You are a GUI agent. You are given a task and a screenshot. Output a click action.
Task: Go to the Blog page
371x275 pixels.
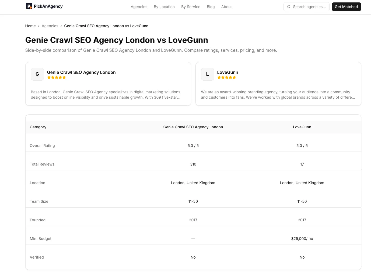[211, 7]
